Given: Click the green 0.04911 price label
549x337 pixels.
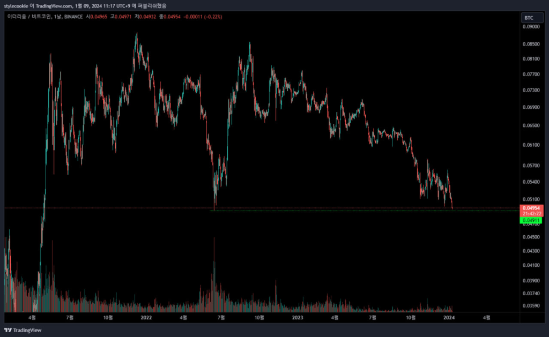Looking at the screenshot, I should point(531,220).
